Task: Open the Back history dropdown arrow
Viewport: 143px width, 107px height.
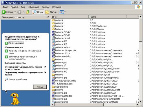Action: coord(15,12)
